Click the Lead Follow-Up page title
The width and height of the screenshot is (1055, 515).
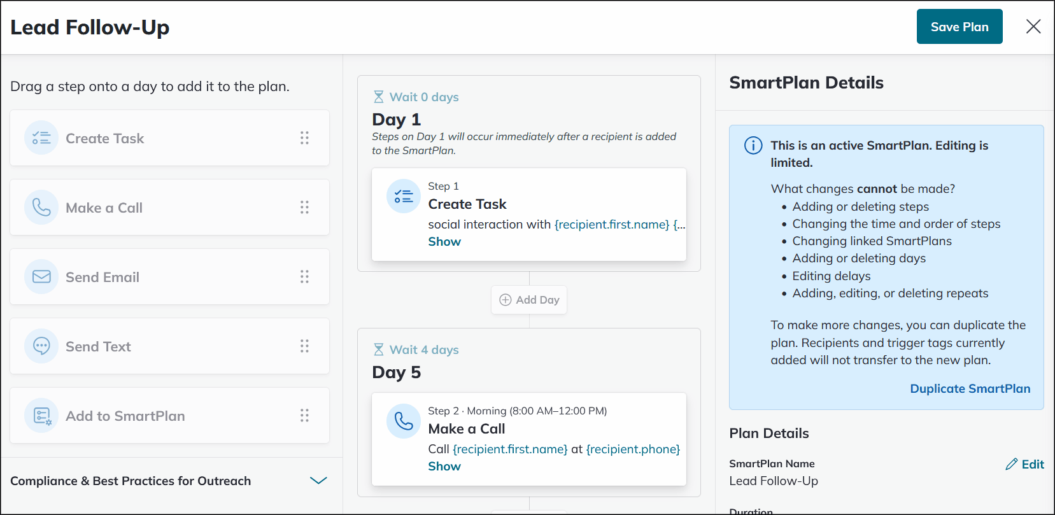tap(90, 27)
